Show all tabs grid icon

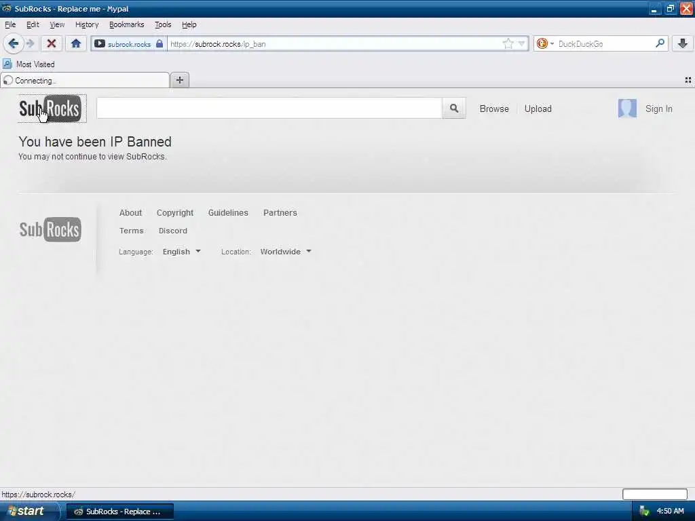pyautogui.click(x=688, y=80)
